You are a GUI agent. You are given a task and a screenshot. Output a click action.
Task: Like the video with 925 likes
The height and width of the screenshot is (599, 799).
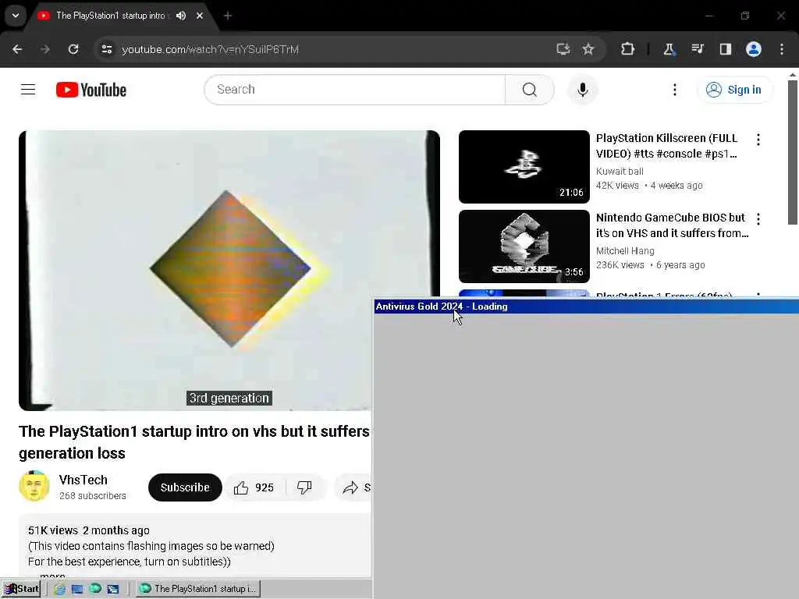tap(254, 487)
